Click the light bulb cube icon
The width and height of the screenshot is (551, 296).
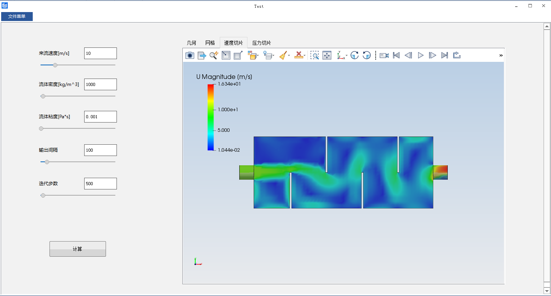(268, 55)
